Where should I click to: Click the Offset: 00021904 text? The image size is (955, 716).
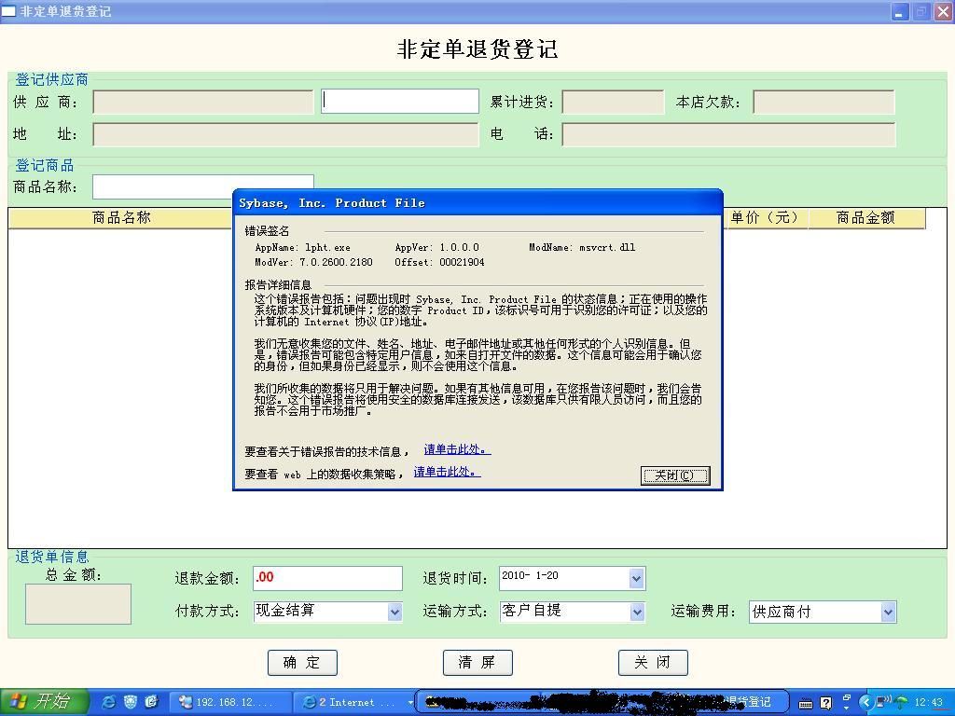tap(439, 262)
